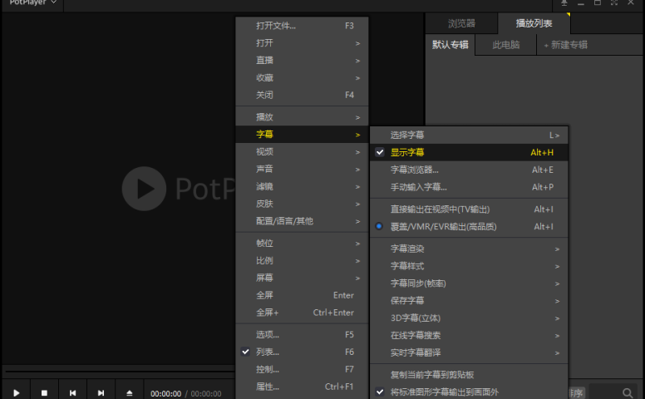The image size is (645, 399).
Task: Click the Stop button in the control bar
Action: pyautogui.click(x=44, y=393)
